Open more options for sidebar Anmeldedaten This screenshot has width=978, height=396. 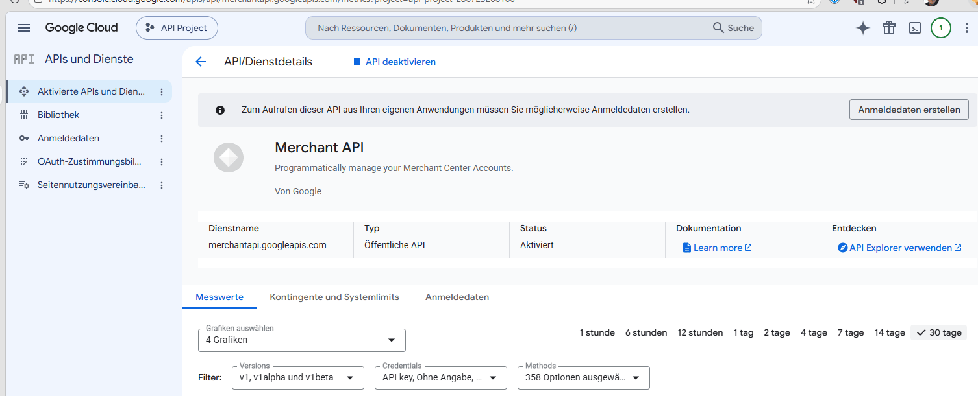[x=162, y=139]
